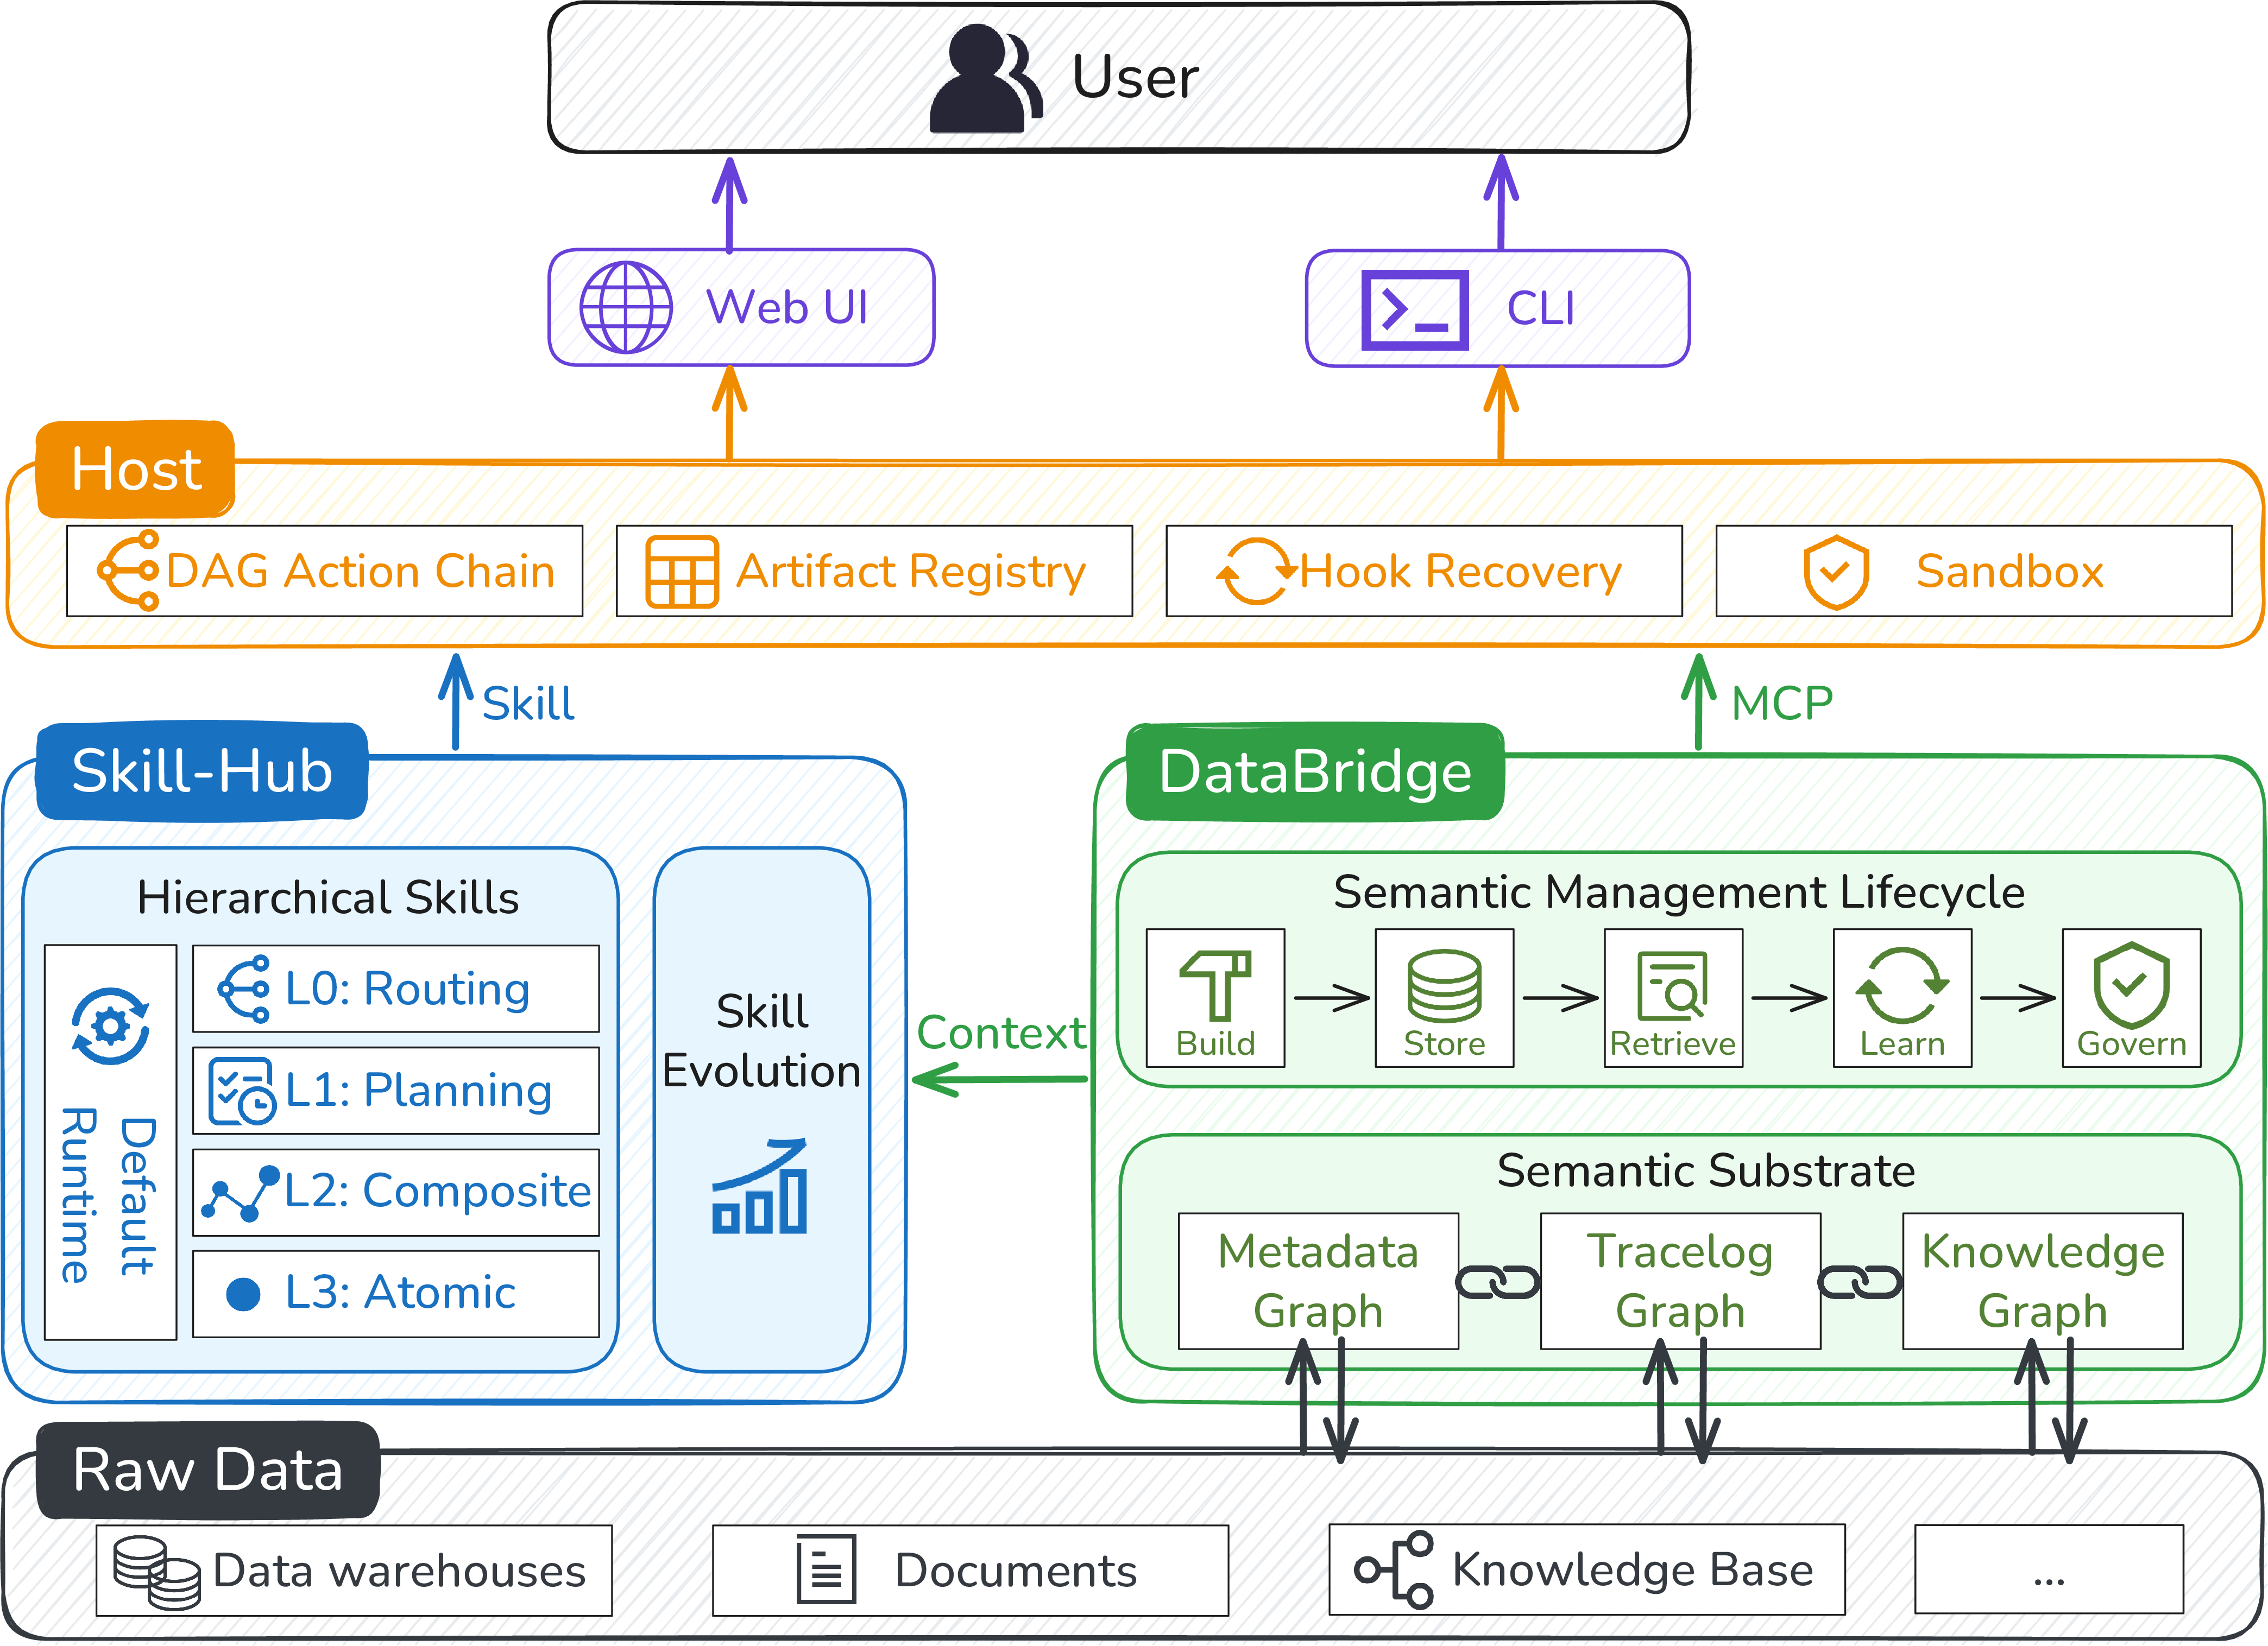Viewport: 2268px width, 1646px height.
Task: Click the Default Runtime gear refresh icon
Action: 111,1027
